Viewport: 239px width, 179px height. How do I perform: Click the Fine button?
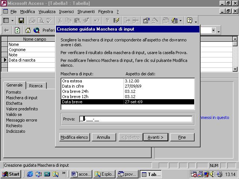click(182, 137)
